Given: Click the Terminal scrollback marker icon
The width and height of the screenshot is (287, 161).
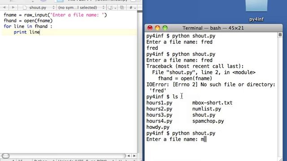Looking at the screenshot, I should pyautogui.click(x=280, y=35).
